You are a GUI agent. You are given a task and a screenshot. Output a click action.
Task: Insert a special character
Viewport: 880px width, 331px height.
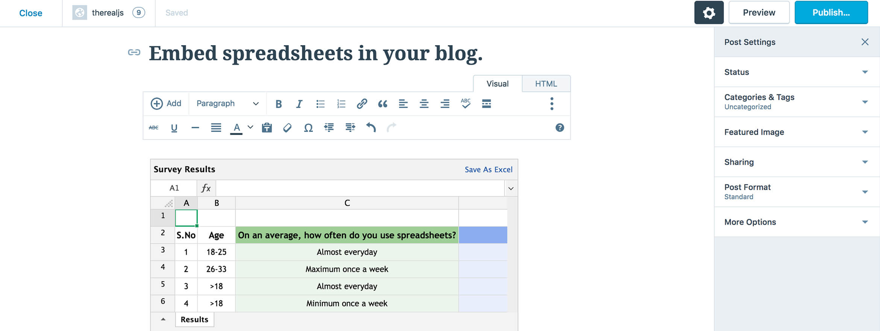pos(308,128)
